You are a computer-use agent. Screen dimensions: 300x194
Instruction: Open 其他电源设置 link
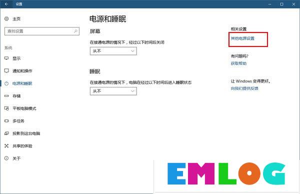[242, 38]
